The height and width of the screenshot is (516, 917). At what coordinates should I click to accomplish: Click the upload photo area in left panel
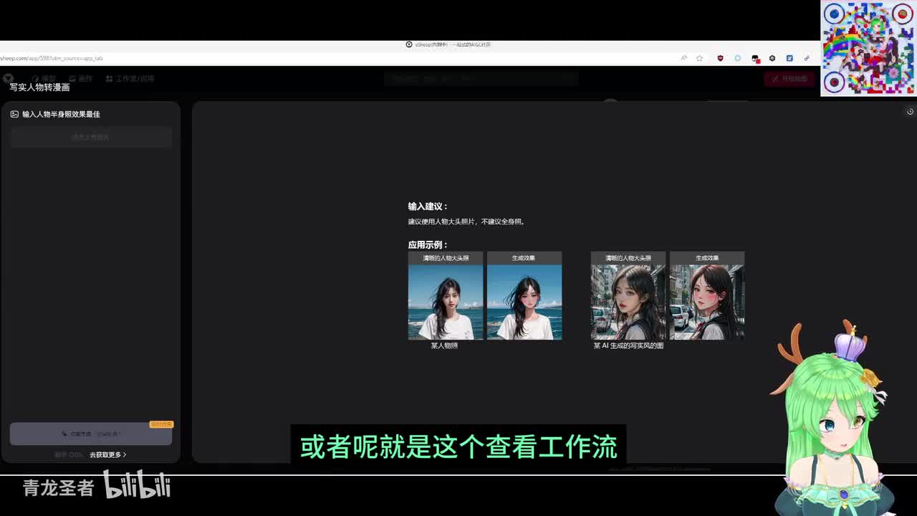[91, 137]
